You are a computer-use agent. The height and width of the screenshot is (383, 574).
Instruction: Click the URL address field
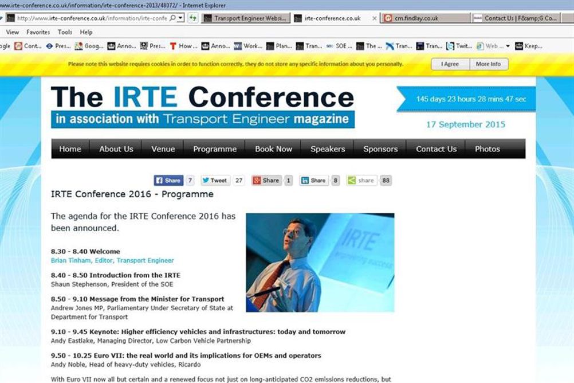click(92, 18)
